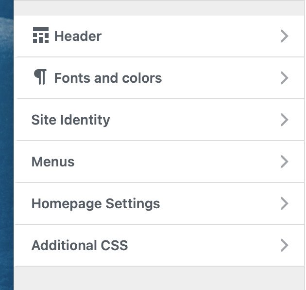Open the Fonts and colors section label
The width and height of the screenshot is (306, 290).
pyautogui.click(x=108, y=78)
